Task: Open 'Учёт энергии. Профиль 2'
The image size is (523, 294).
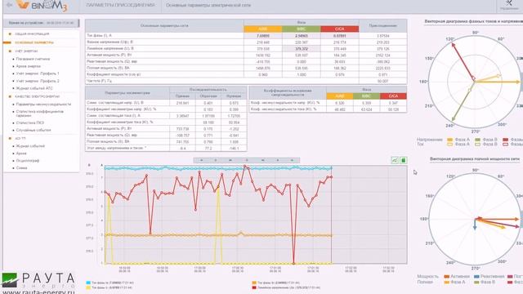Action: pos(38,81)
